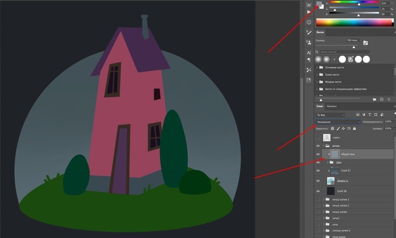
Task: Open the Paragraph panel icon
Action: click(x=309, y=59)
